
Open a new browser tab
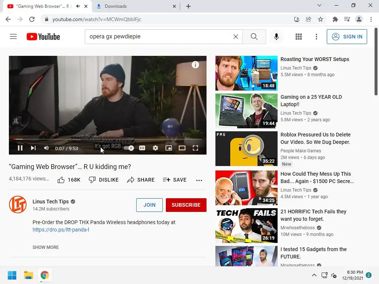188,6
